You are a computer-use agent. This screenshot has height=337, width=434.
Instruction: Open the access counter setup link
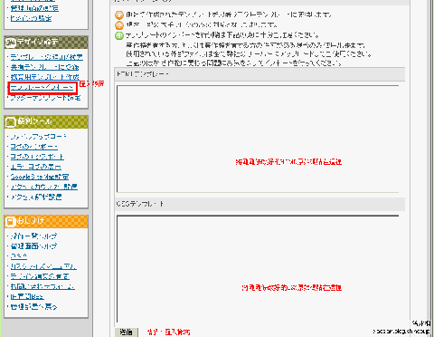tap(44, 187)
